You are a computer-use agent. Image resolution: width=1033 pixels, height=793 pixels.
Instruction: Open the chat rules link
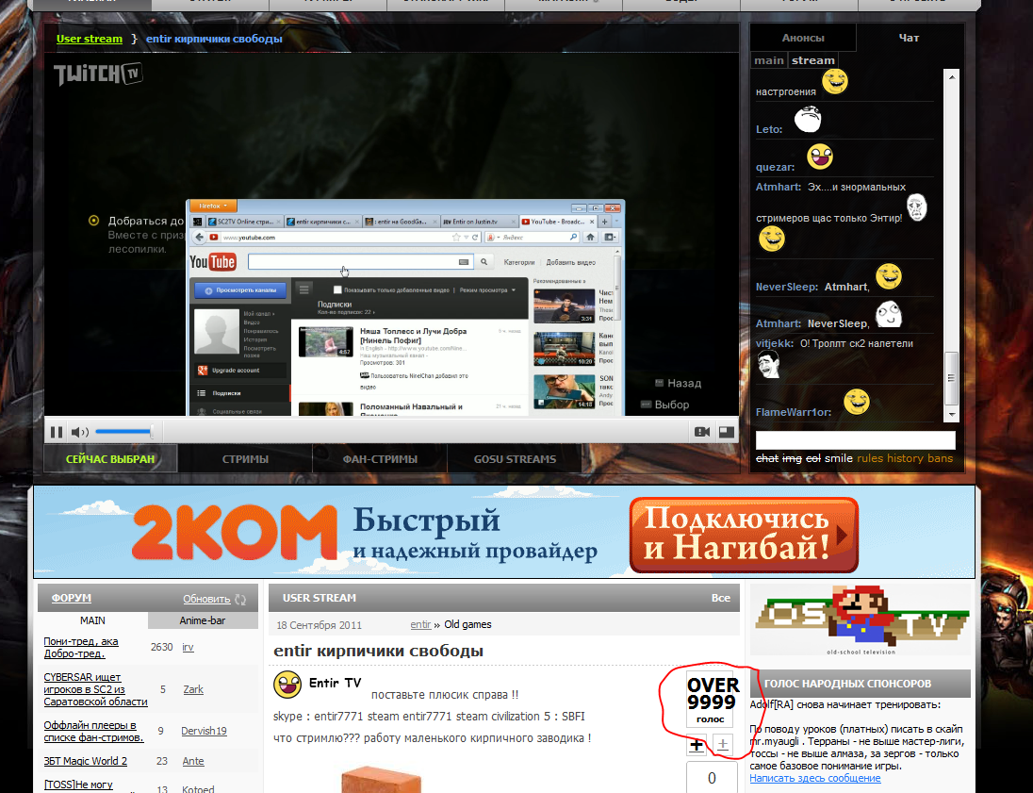point(870,458)
